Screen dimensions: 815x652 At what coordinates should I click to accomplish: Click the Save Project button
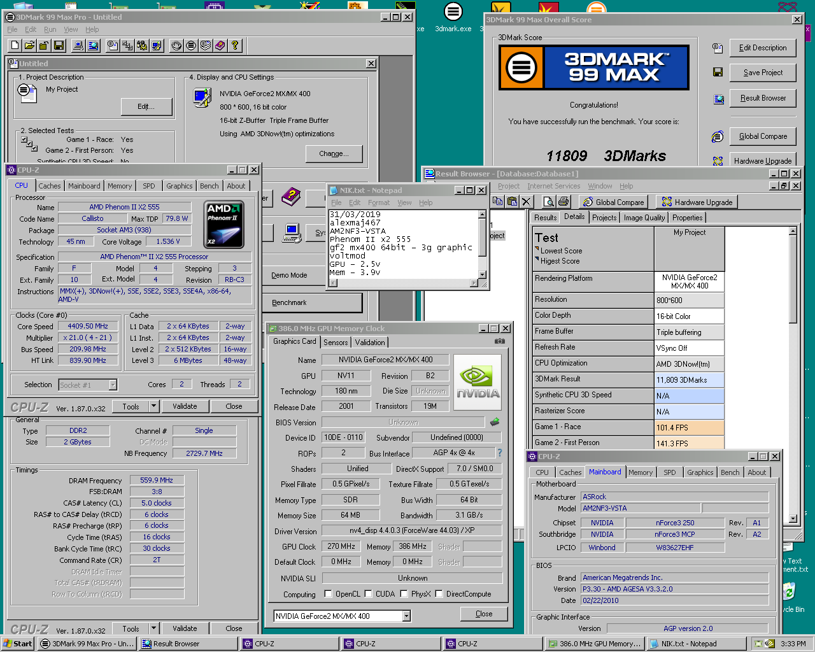pos(763,73)
